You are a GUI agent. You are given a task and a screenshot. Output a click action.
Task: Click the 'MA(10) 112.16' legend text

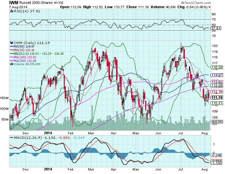click(24, 50)
